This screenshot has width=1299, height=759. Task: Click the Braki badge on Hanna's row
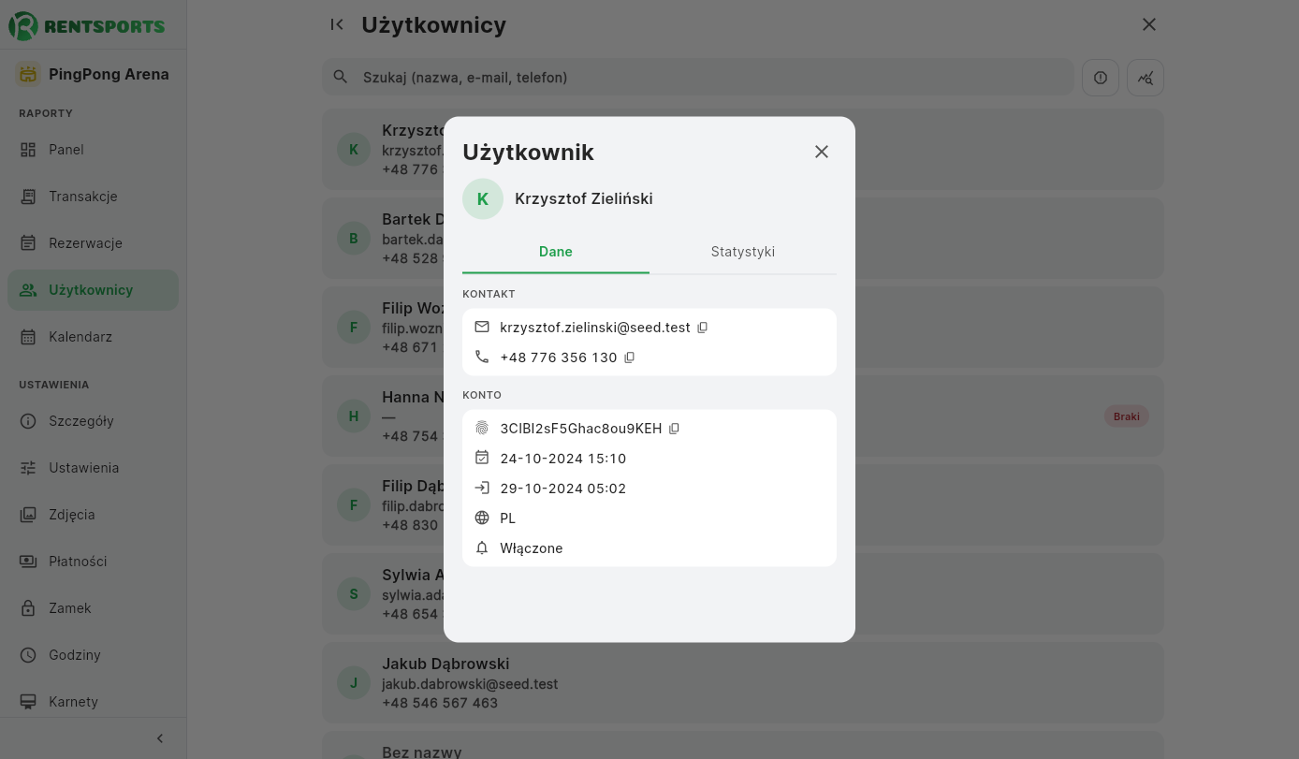tap(1127, 416)
